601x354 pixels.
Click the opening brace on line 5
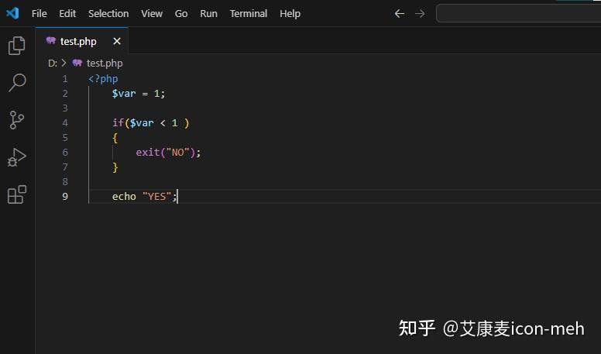pos(115,138)
